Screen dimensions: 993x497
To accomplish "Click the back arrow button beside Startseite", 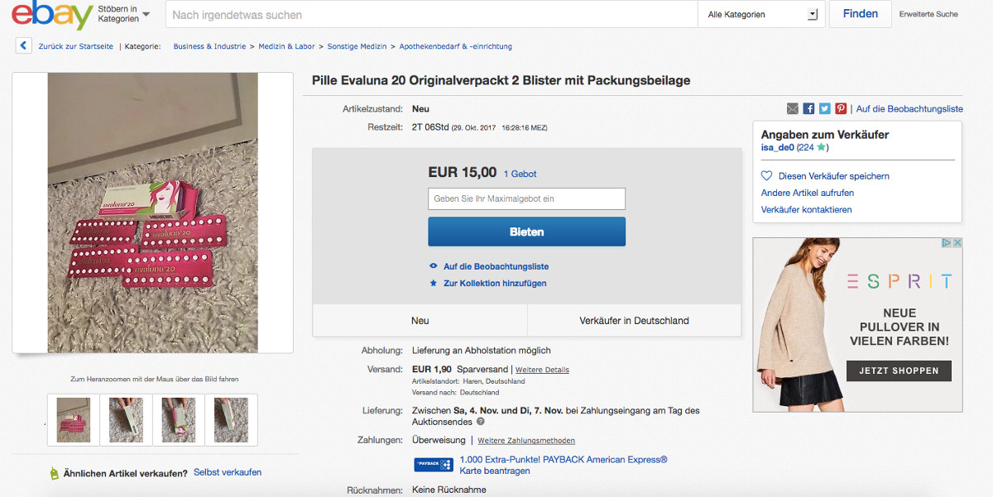I will tap(23, 46).
